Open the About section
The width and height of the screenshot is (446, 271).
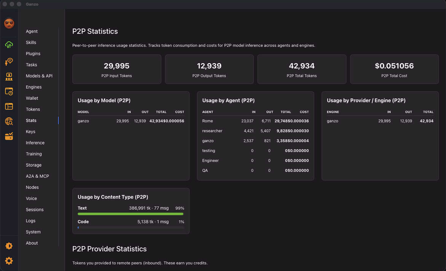click(32, 243)
